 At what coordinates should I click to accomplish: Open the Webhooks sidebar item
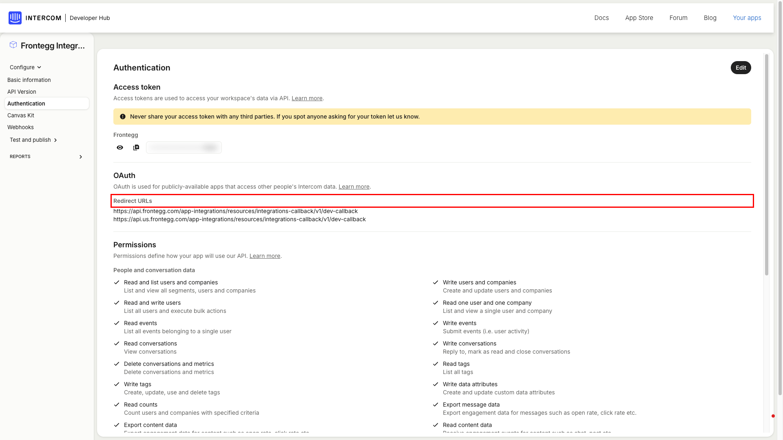pos(20,127)
